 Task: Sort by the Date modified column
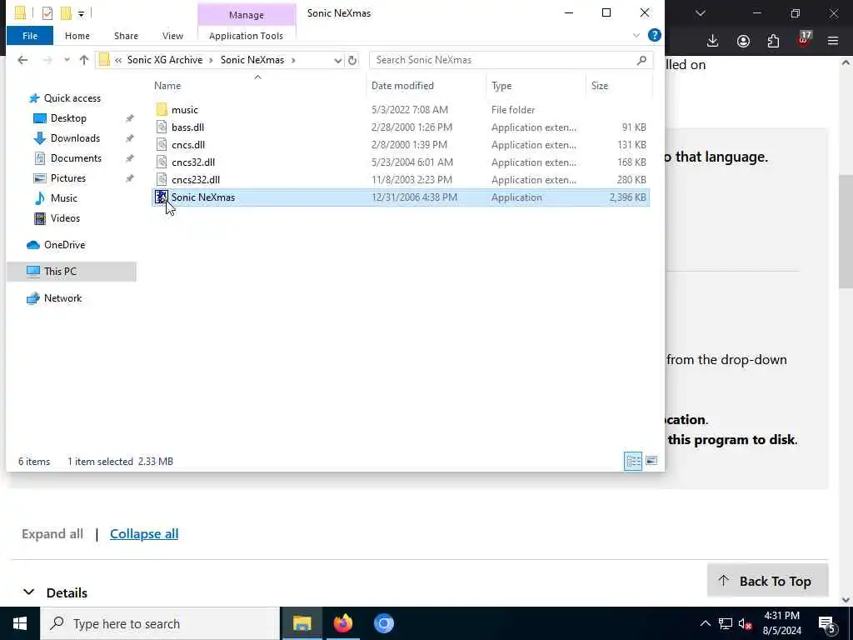pyautogui.click(x=402, y=86)
